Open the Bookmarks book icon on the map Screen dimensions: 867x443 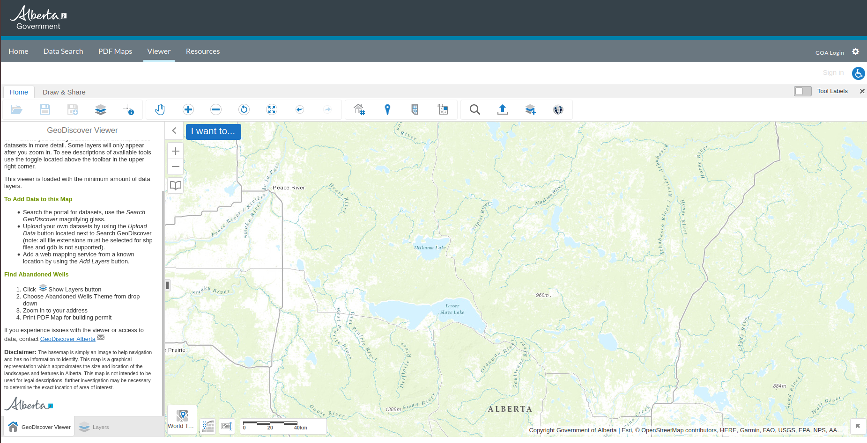175,185
